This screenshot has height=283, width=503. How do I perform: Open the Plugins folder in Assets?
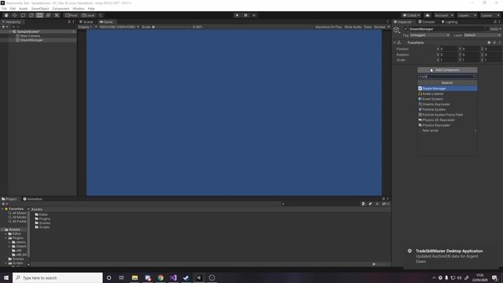pyautogui.click(x=42, y=219)
